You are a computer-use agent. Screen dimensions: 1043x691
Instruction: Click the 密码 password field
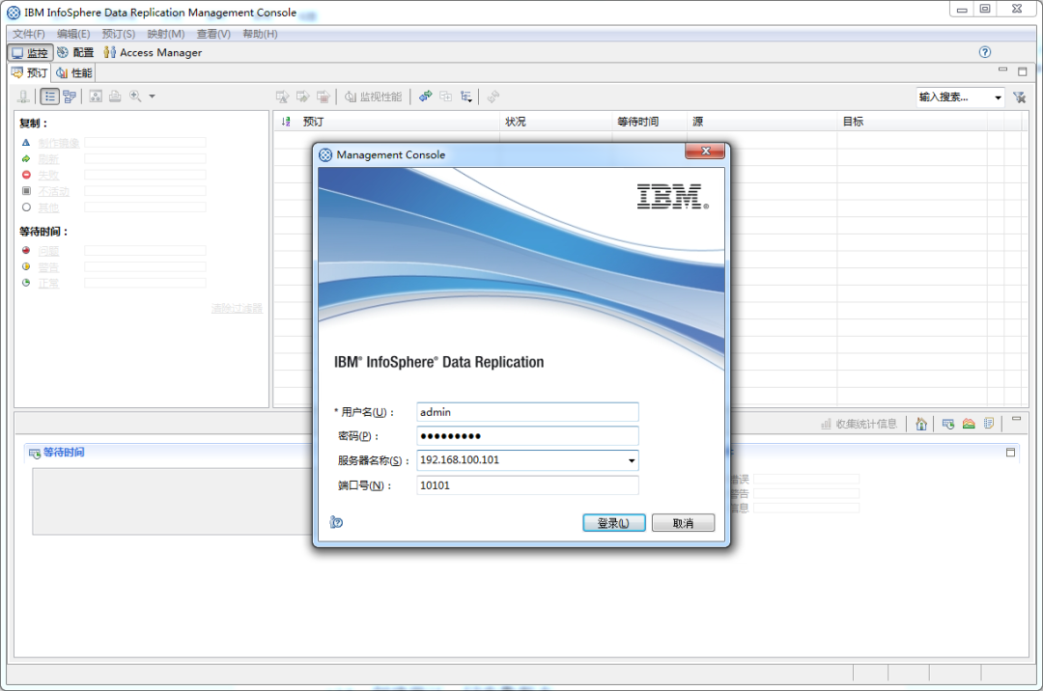click(527, 436)
